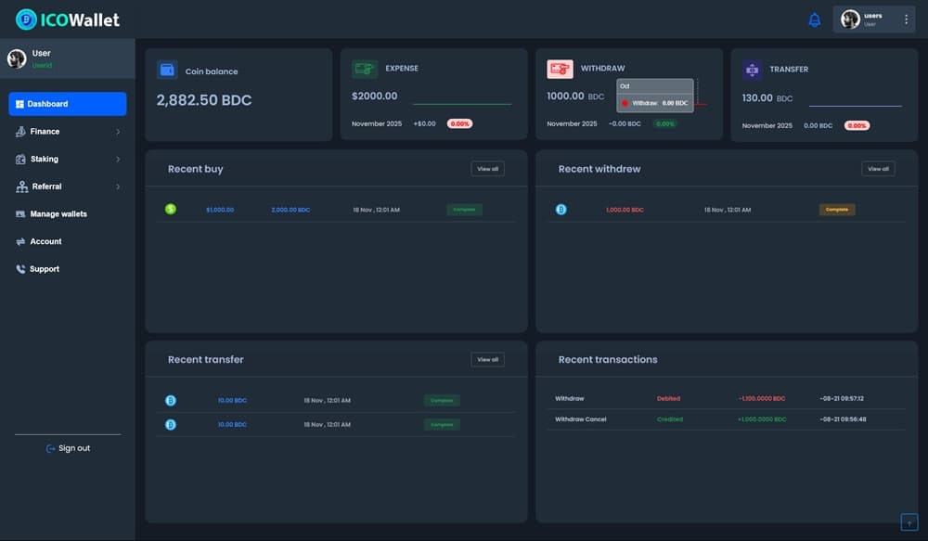Go to Account in sidebar

[45, 241]
